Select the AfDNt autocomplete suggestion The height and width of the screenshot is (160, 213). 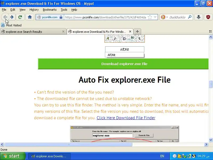[x=124, y=55]
